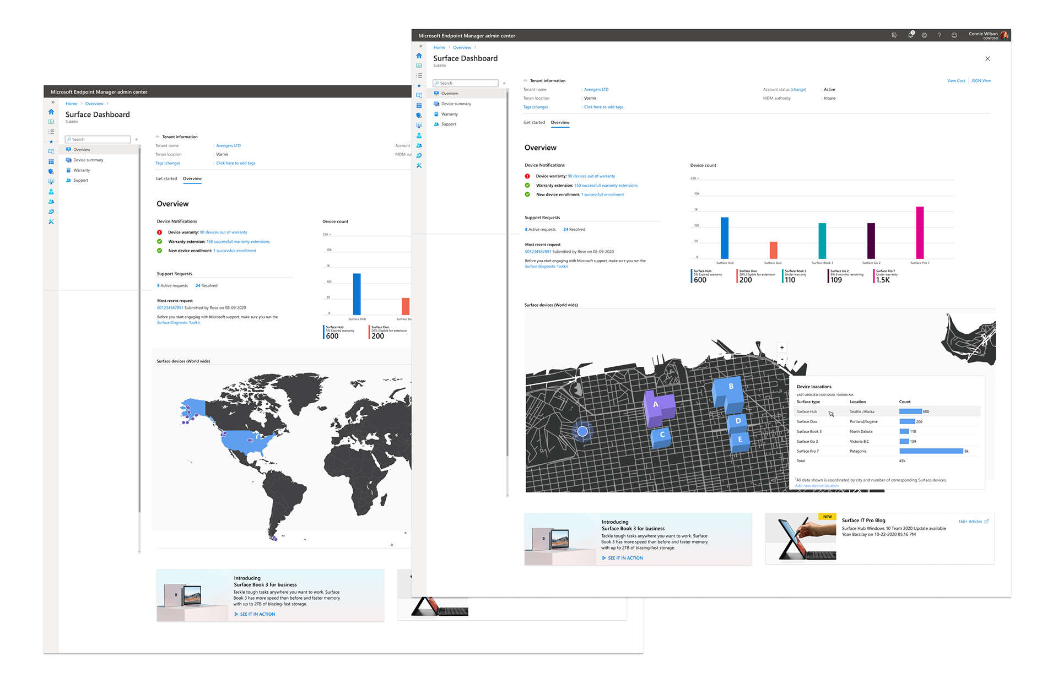Open Dashboard icon in front window sidebar
This screenshot has height=678, width=1058.
click(x=419, y=66)
